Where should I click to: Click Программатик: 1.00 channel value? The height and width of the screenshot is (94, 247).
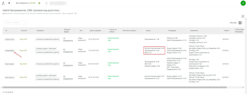152,39
